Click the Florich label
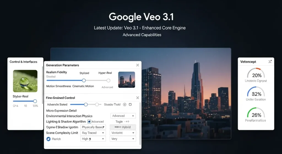Screen dimensions: 282x154 click(x=56, y=139)
